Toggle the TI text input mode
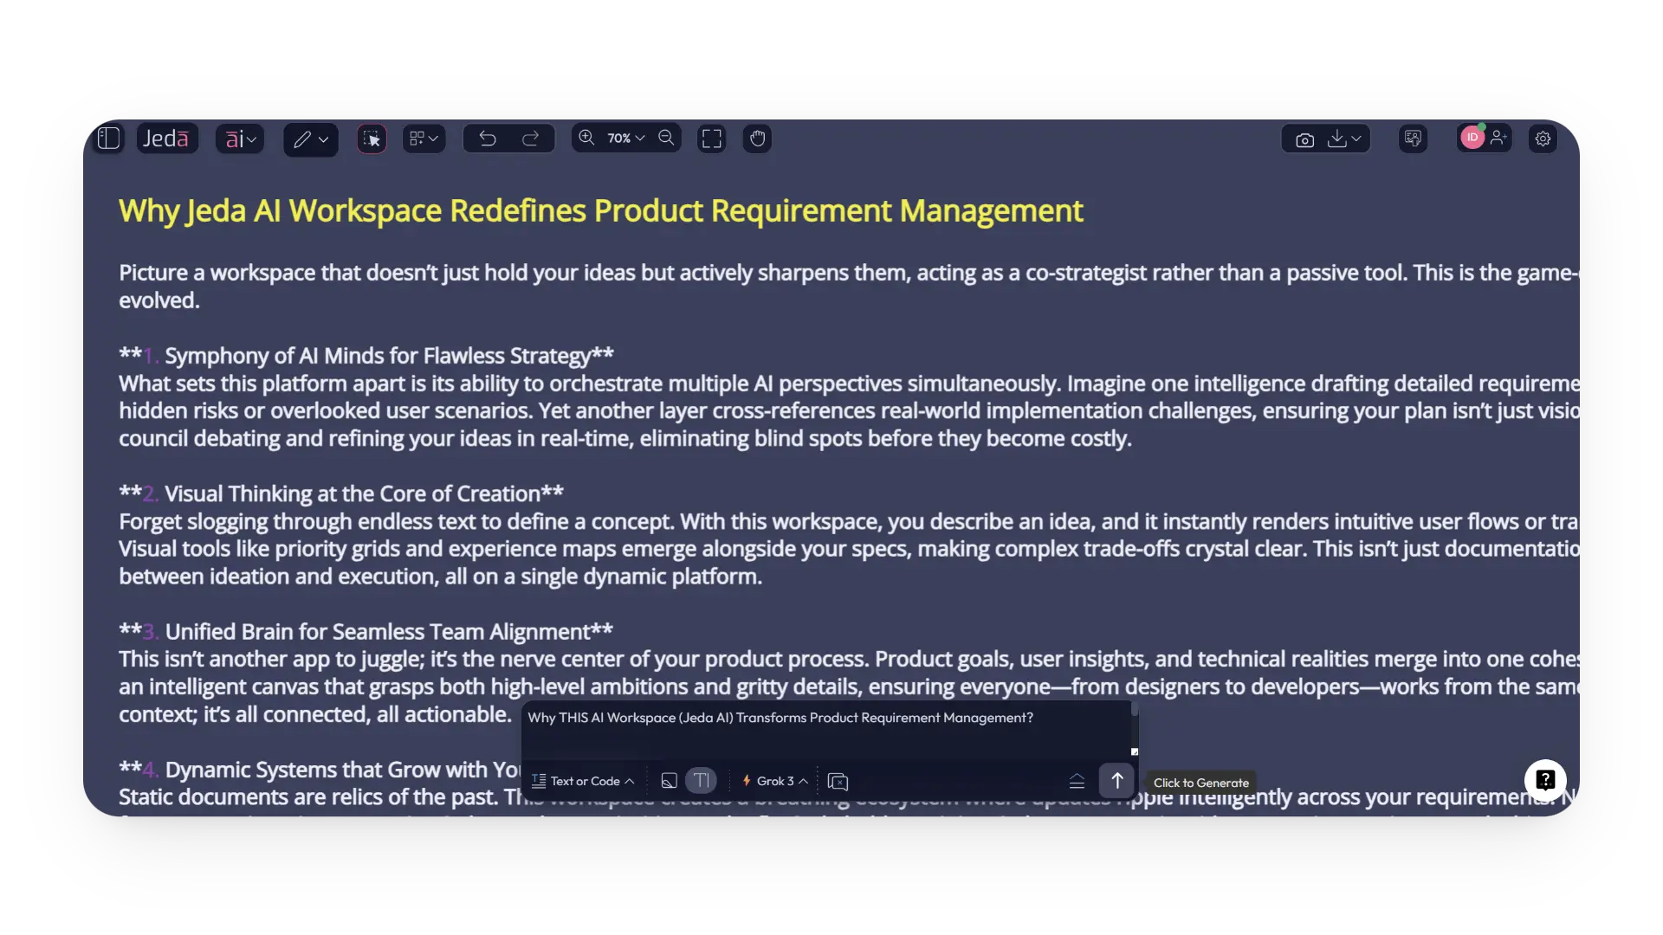Screen dimensions: 1663x935 pos(702,780)
